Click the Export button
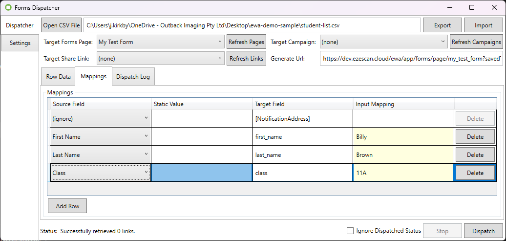This screenshot has width=506, height=241. click(442, 25)
